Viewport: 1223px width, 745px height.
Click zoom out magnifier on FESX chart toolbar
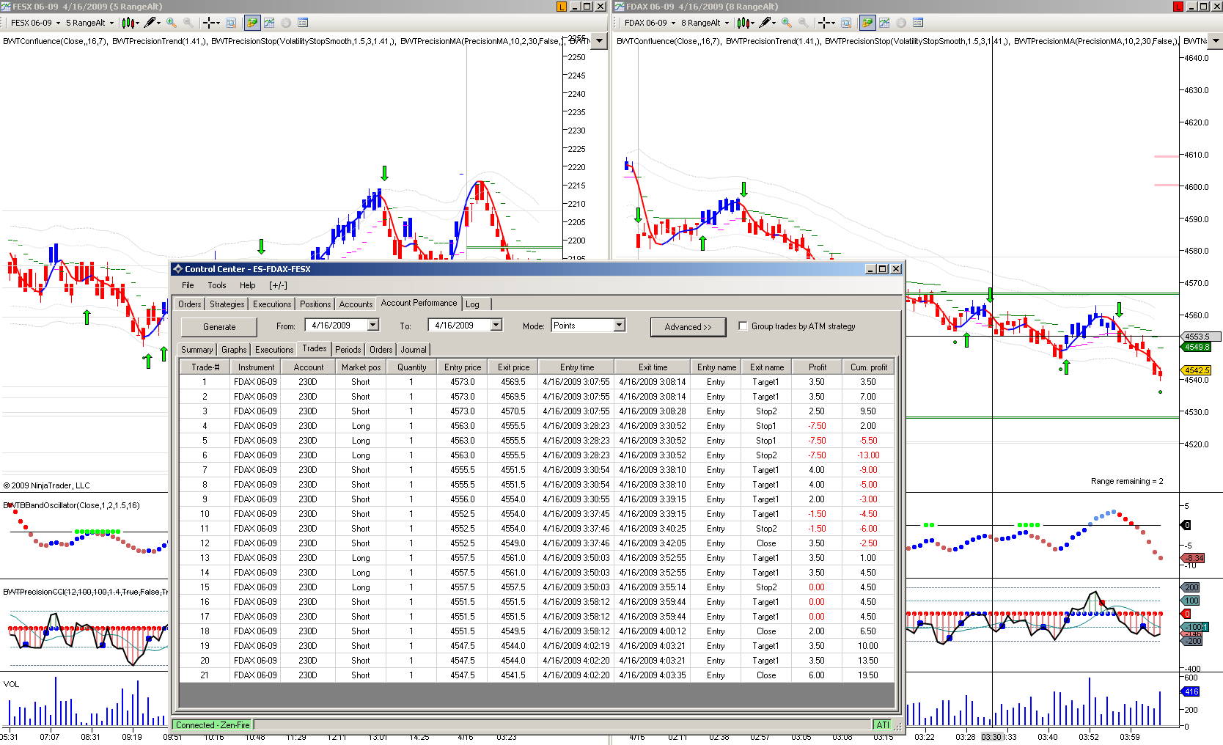point(188,23)
